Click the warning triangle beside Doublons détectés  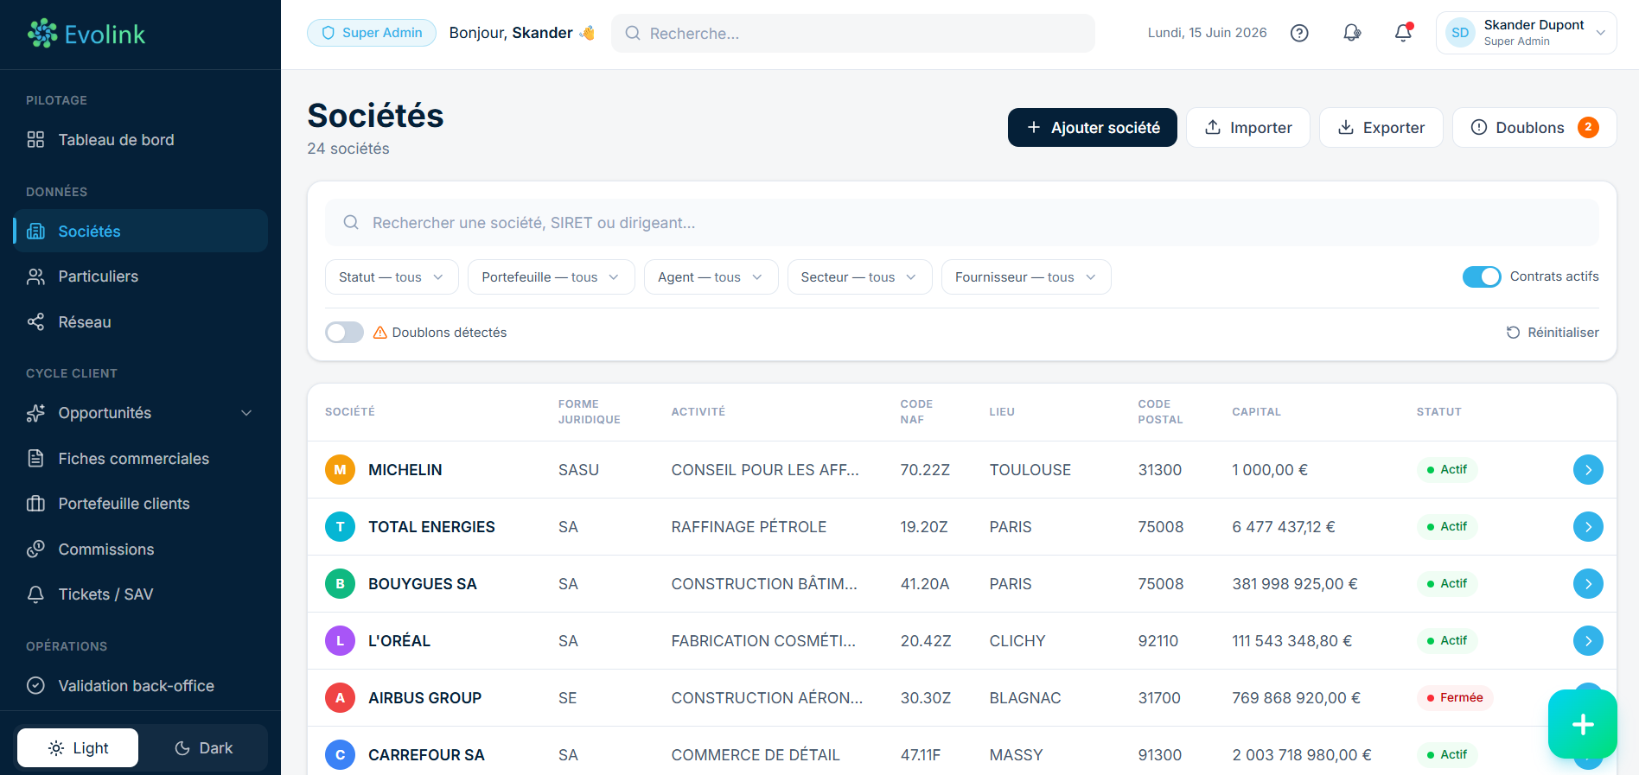tap(379, 333)
